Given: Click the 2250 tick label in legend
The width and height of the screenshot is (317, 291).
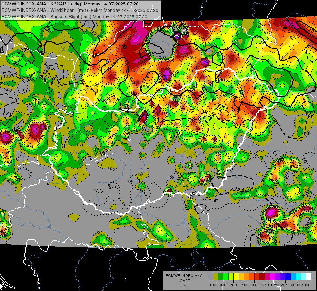Looking at the screenshot, I should click(285, 285).
